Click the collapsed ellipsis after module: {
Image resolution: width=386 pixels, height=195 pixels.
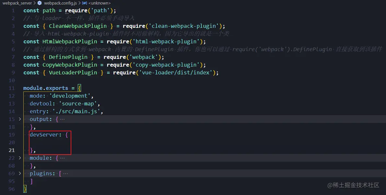(62, 158)
